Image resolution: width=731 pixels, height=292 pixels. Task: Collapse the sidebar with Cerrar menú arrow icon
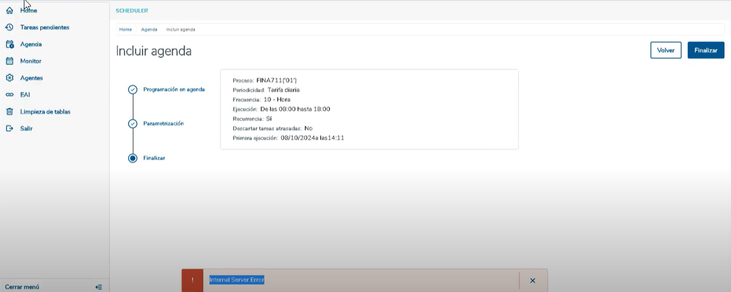[98, 287]
